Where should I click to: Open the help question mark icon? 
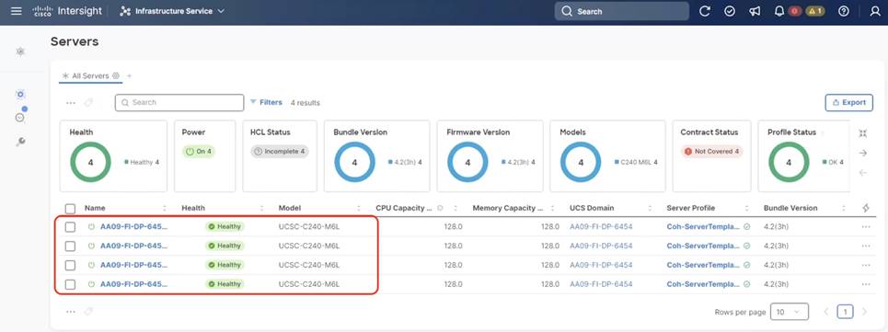(844, 11)
